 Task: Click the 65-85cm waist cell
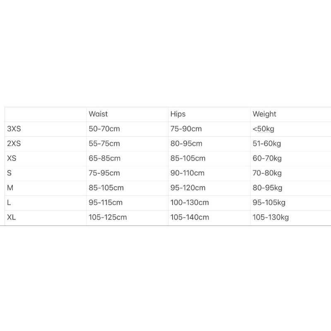pos(104,158)
